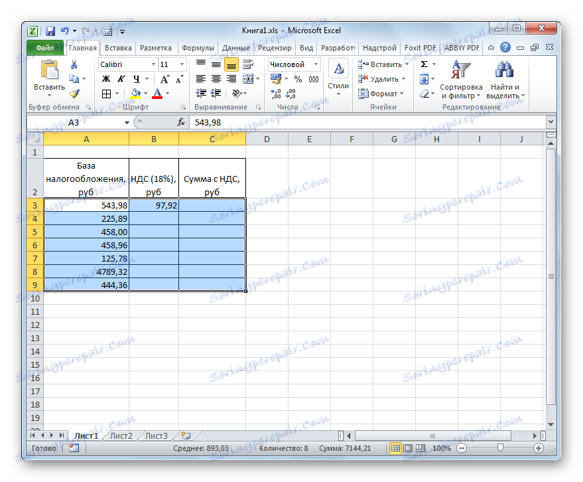Switch to the Лист3 sheet tab

[x=156, y=436]
